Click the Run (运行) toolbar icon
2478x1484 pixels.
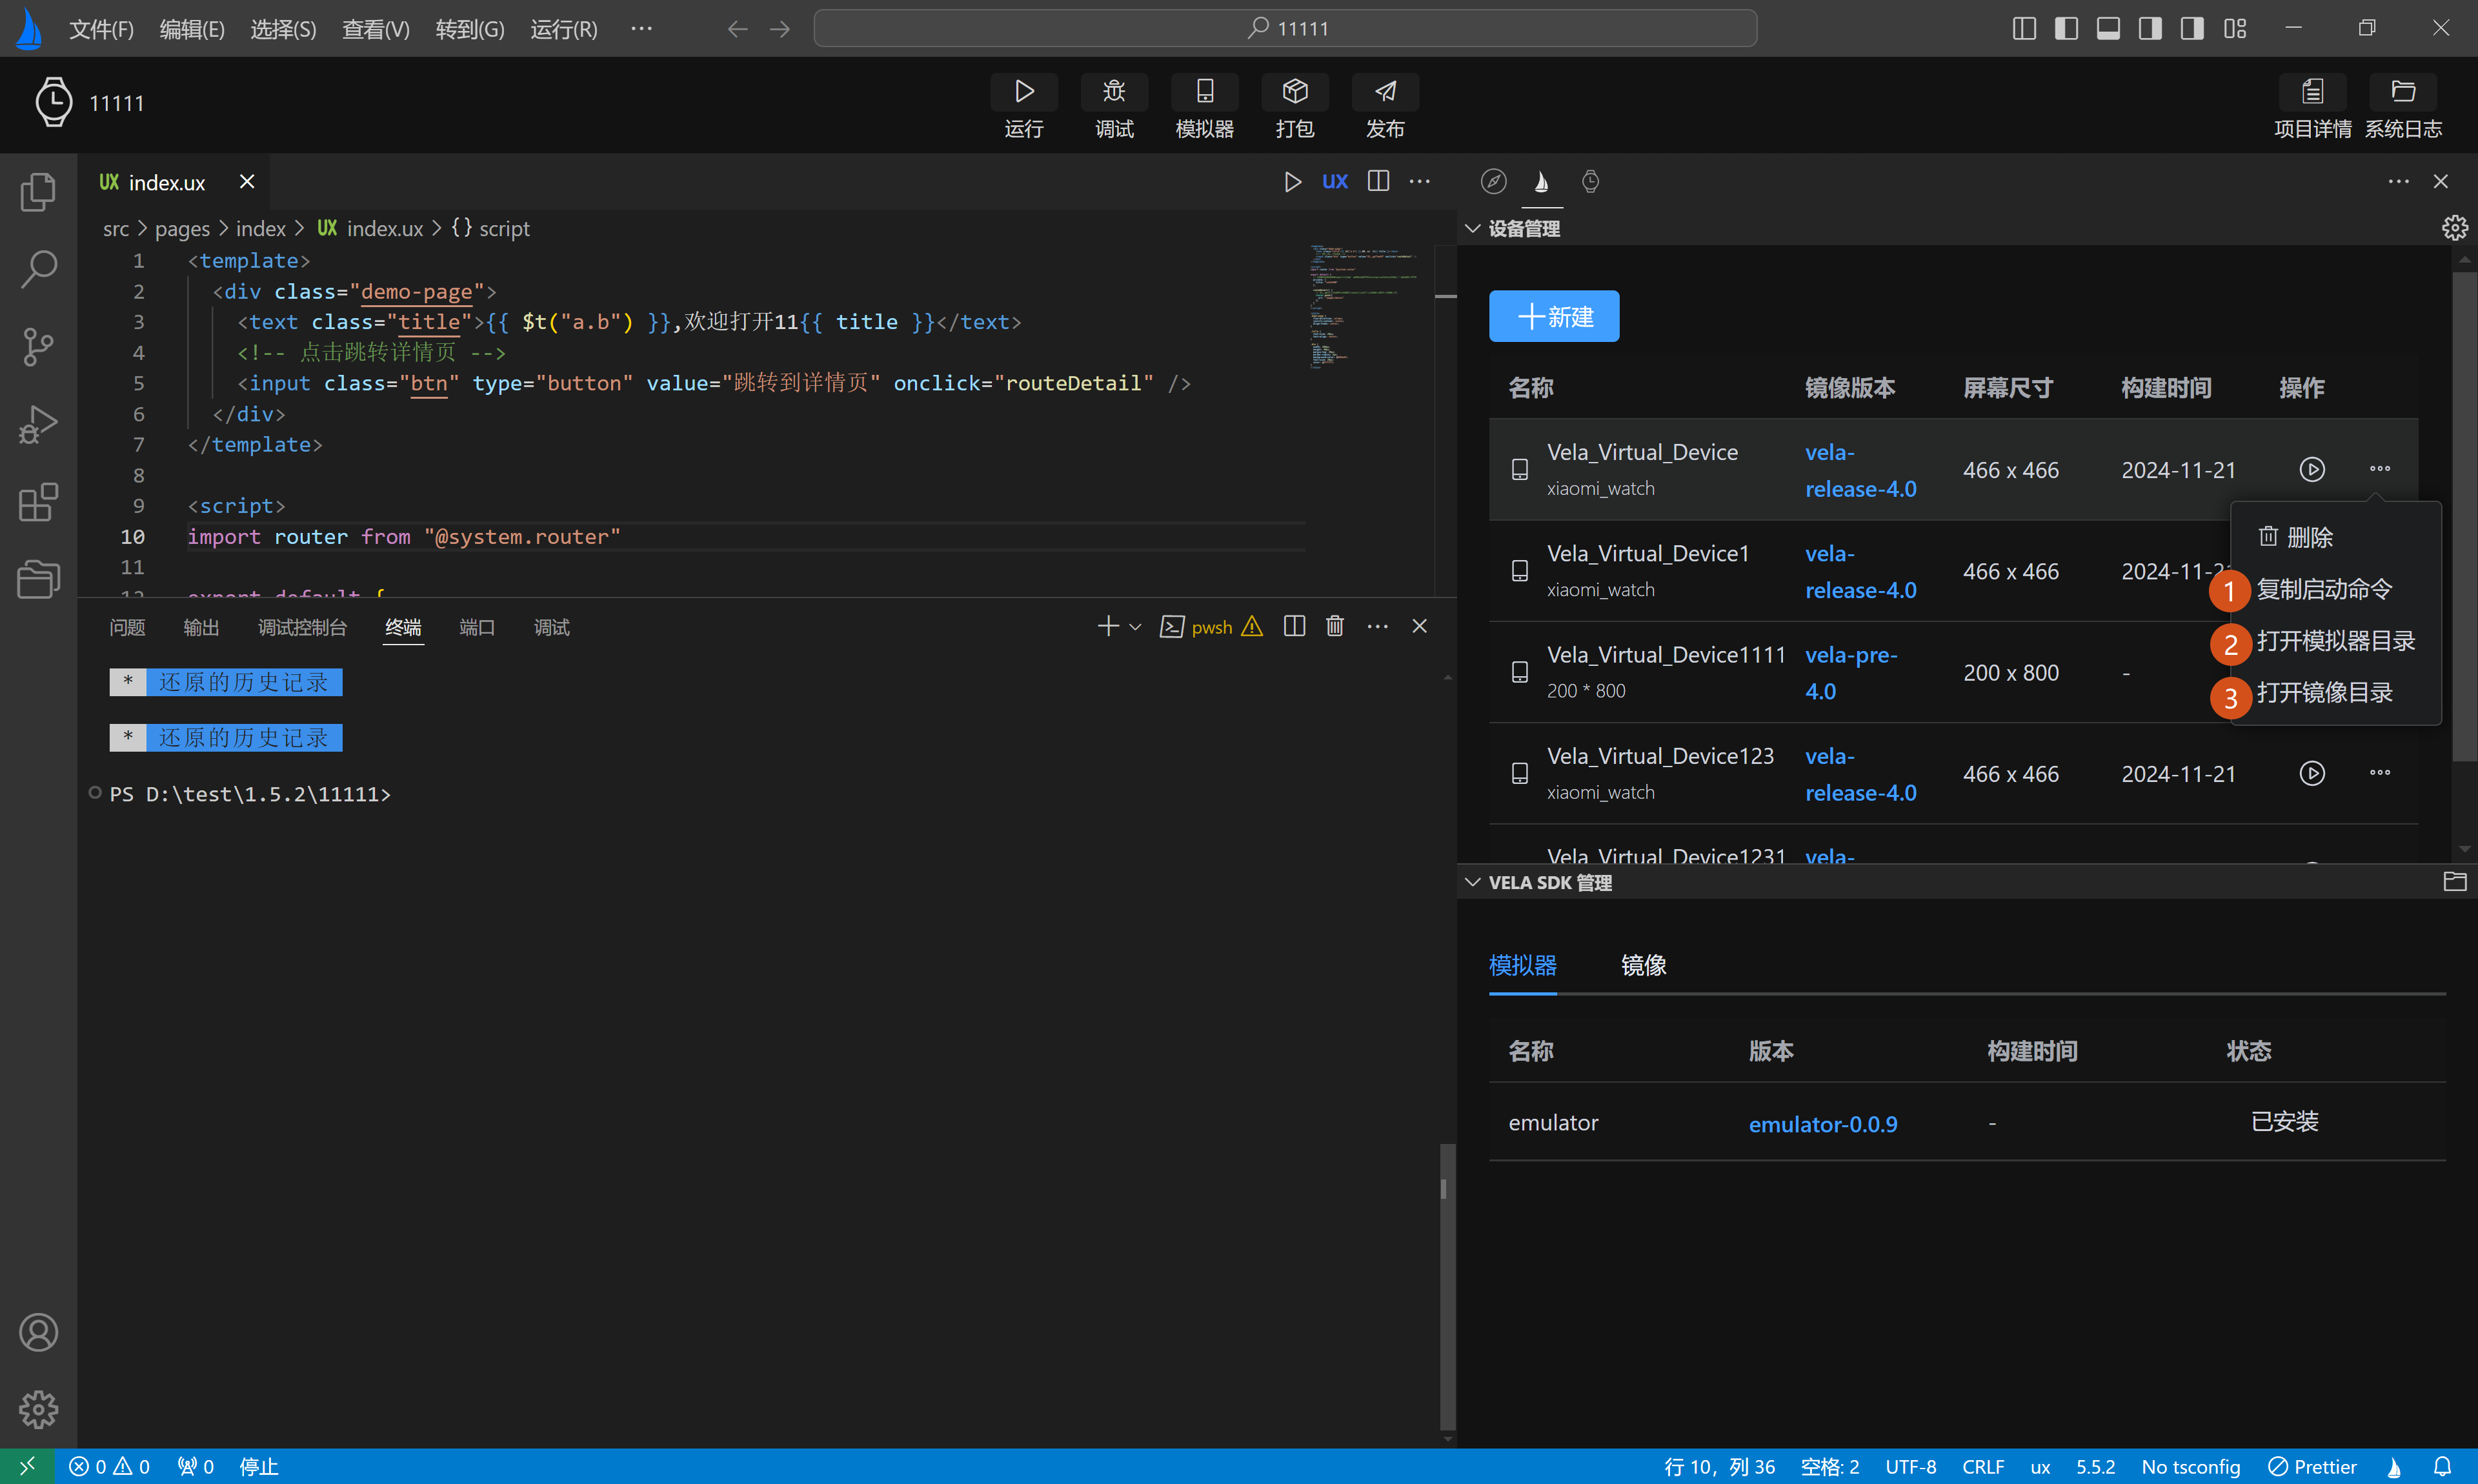point(1023,92)
